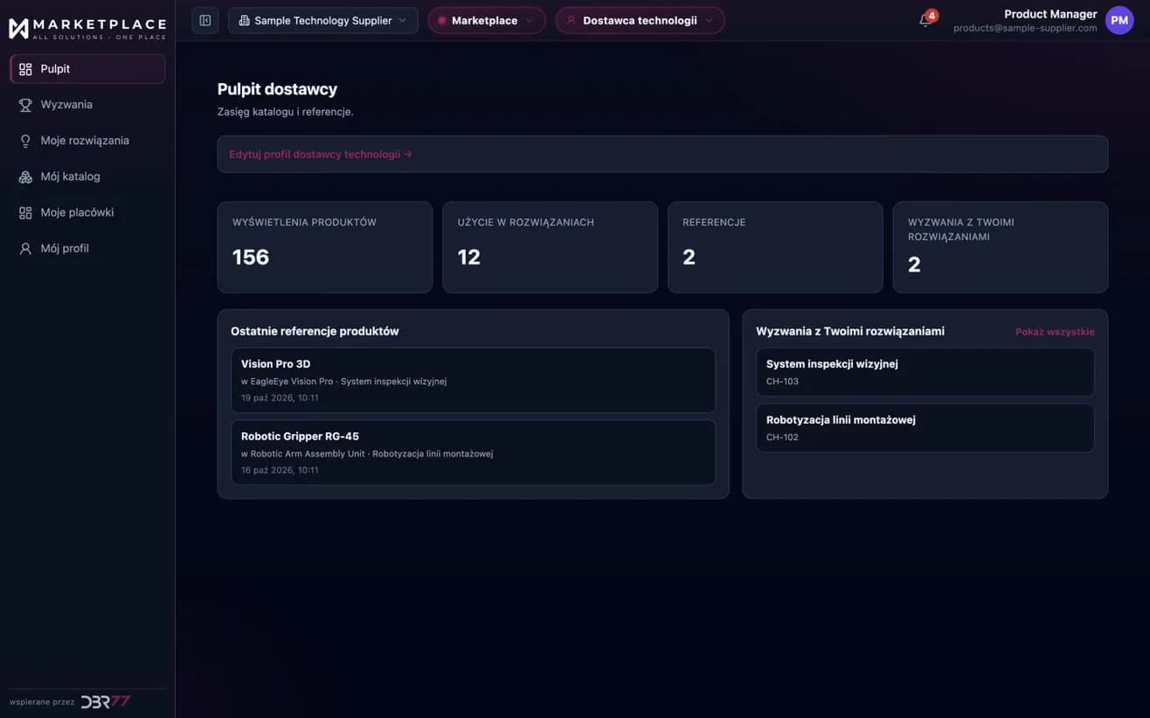Open the Robotic Gripper RG-45 reference card
1150x718 pixels.
473,452
